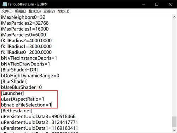Click the [Launcher] section header
This screenshot has height=133, width=177.
tap(12, 93)
